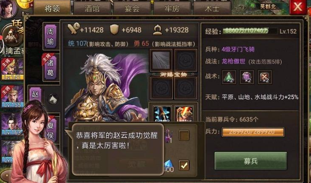Image resolution: width=311 pixels, height=183 pixels.
Task: Tap the green triangle tactic icon
Action: [x=229, y=77]
